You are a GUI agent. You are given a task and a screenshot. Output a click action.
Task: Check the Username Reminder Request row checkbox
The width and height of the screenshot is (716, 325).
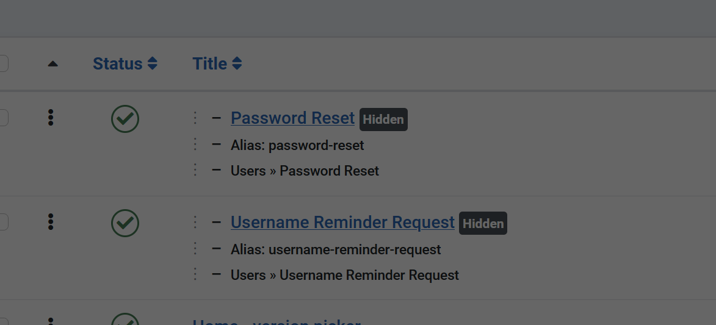coord(2,222)
